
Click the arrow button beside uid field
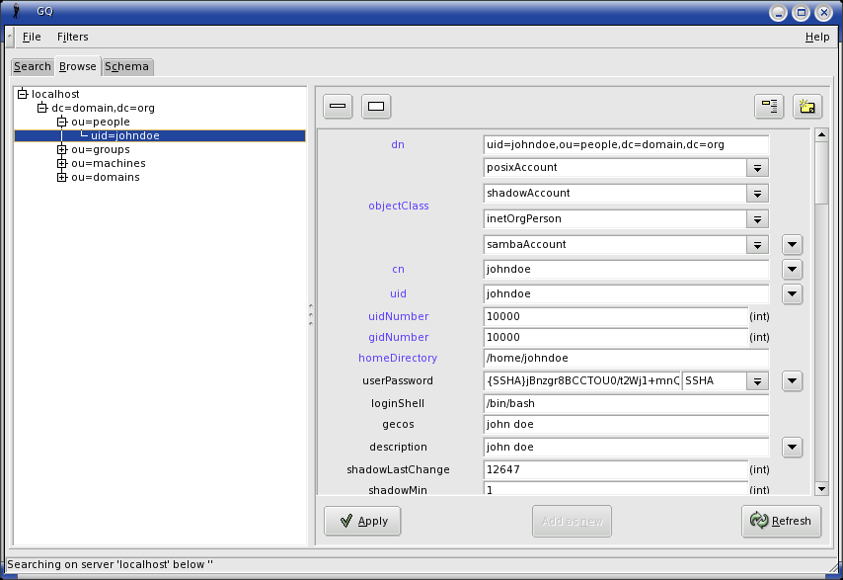pos(792,294)
